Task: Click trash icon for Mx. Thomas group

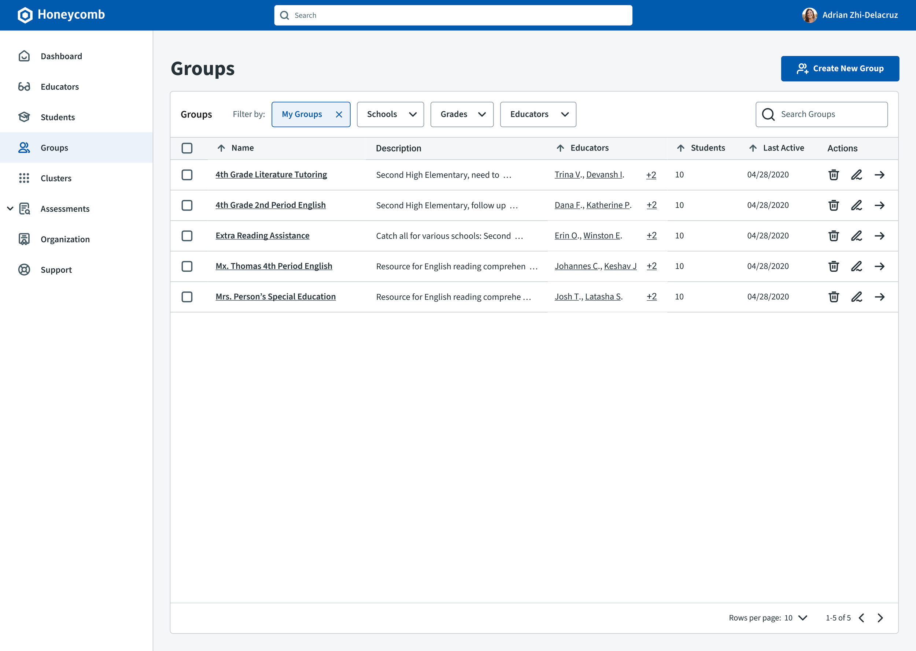Action: (834, 266)
